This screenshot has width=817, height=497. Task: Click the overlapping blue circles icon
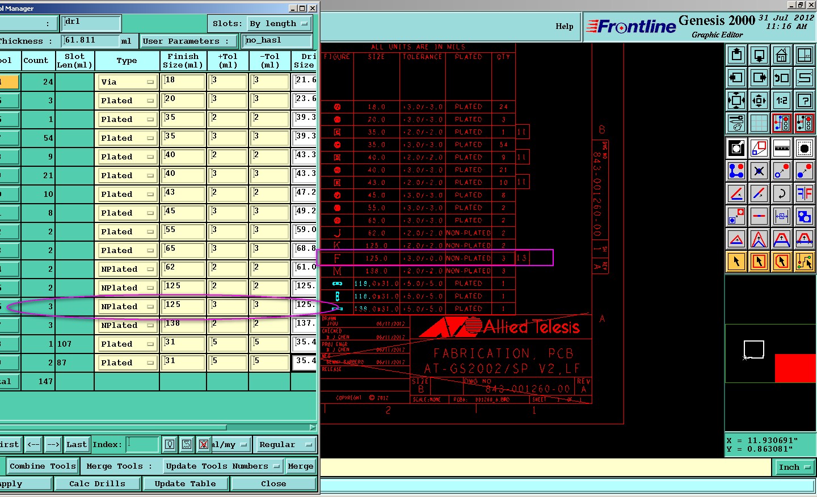coord(805,216)
